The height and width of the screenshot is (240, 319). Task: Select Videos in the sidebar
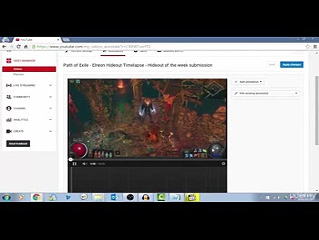pos(29,69)
